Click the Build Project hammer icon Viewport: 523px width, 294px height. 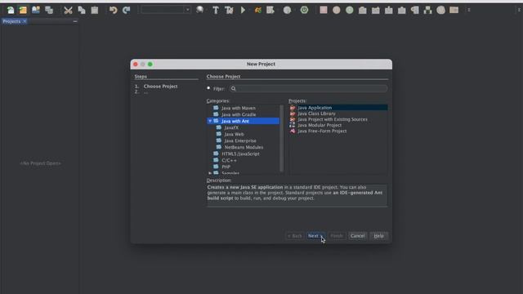216,11
